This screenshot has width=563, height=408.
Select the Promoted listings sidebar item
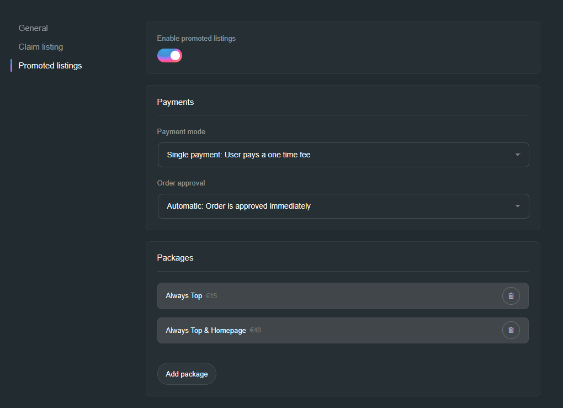click(50, 66)
